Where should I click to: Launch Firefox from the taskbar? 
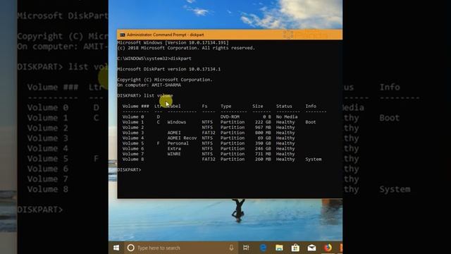pos(328,248)
